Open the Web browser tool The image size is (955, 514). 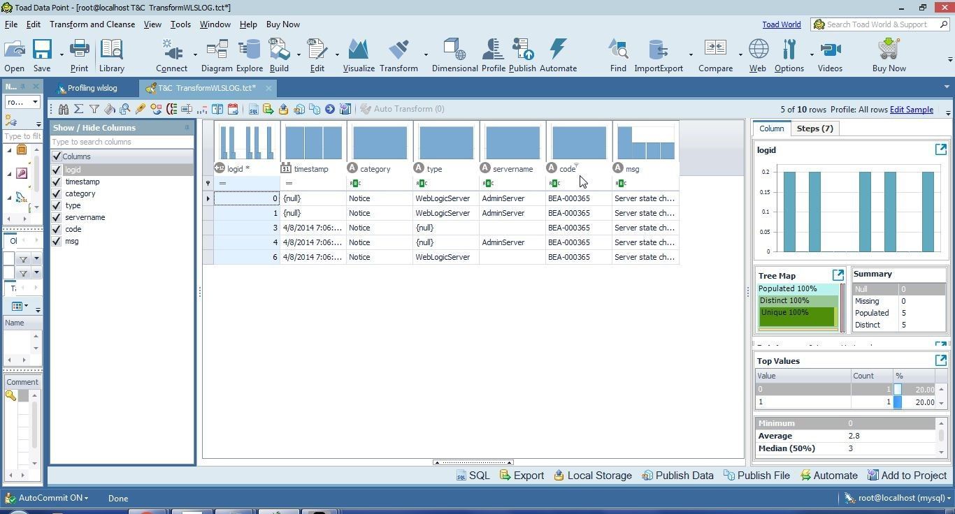click(758, 56)
